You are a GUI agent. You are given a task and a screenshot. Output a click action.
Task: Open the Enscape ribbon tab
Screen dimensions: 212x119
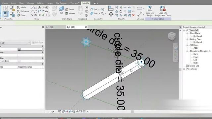pyautogui.click(x=75, y=3)
